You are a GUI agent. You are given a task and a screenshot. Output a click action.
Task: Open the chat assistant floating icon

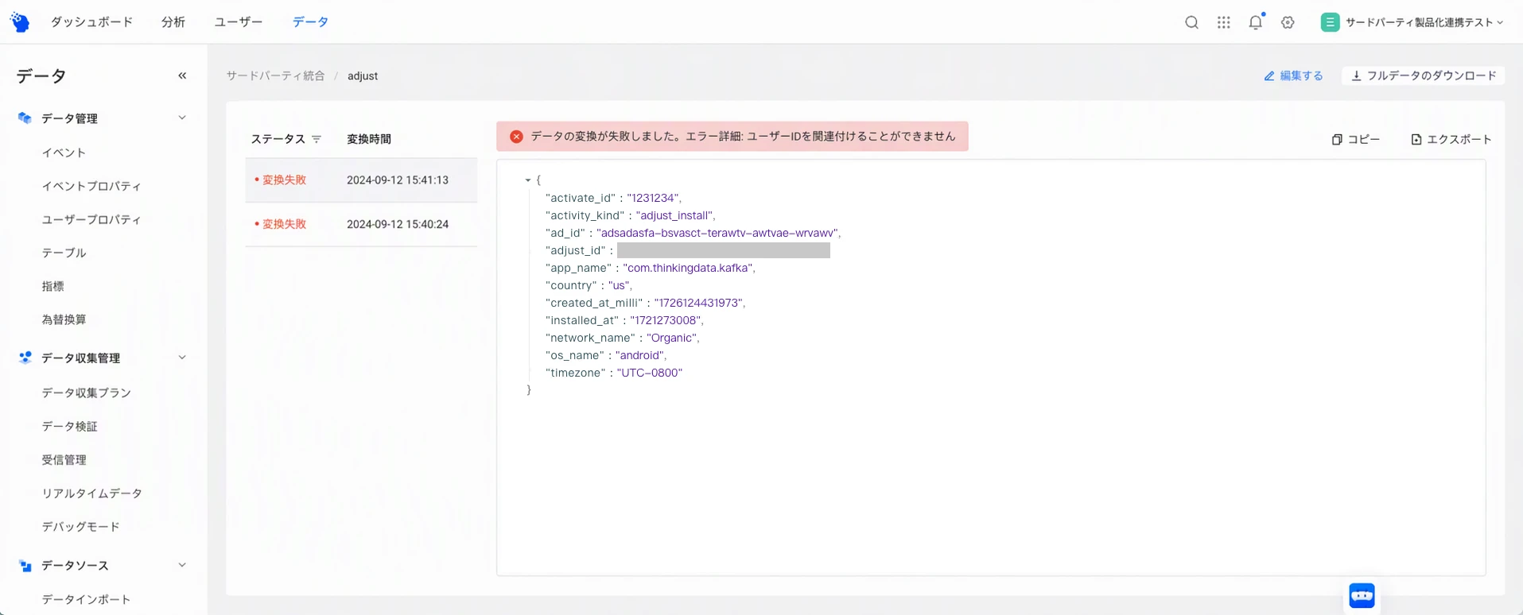pos(1362,595)
